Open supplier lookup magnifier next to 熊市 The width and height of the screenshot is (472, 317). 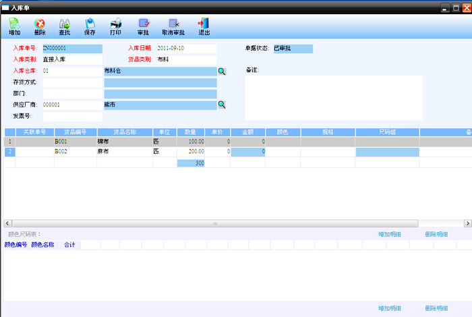point(221,105)
